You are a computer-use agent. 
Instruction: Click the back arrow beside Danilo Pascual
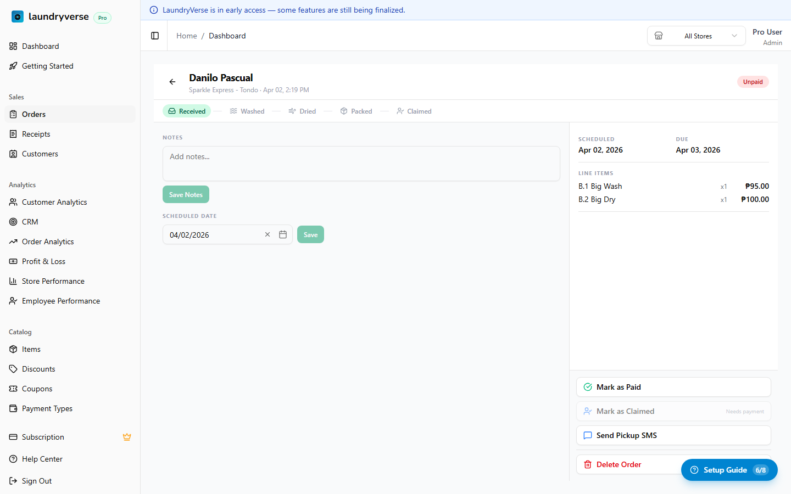(x=172, y=82)
